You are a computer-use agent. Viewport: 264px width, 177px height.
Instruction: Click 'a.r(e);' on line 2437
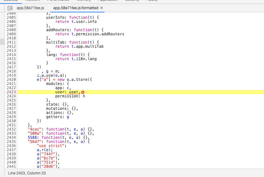(x=45, y=150)
